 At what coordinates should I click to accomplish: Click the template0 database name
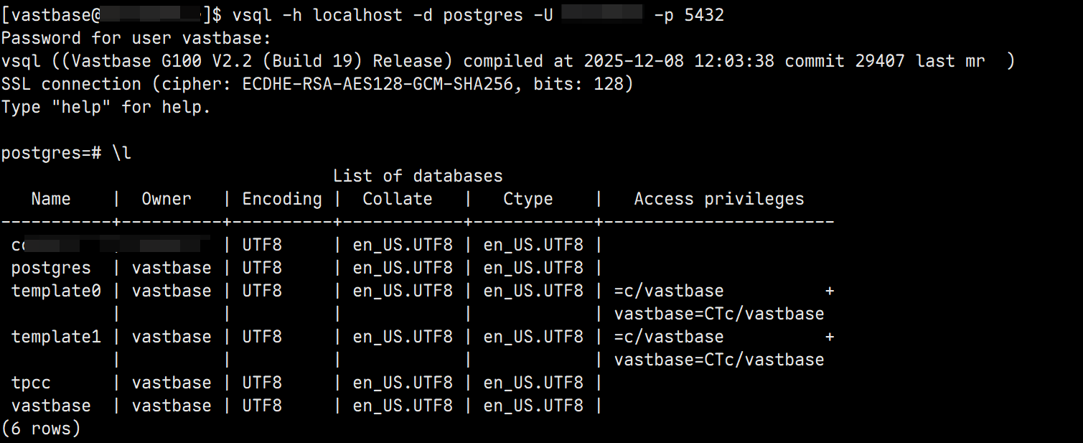tap(56, 291)
